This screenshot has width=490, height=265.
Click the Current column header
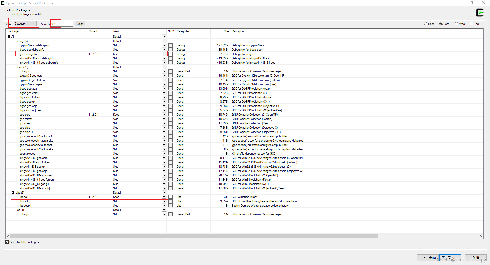(x=99, y=31)
